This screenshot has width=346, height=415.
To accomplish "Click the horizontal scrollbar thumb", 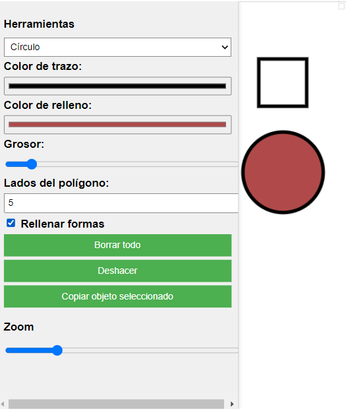I will (x=116, y=404).
